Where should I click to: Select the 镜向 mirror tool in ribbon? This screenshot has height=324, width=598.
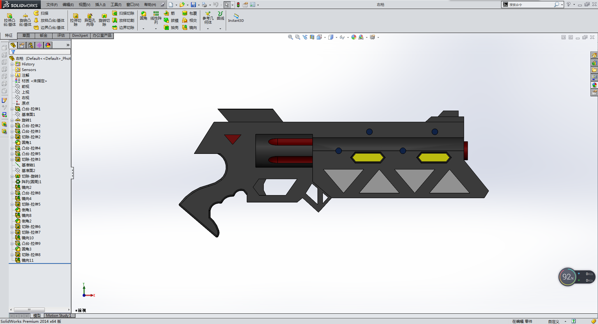point(190,27)
